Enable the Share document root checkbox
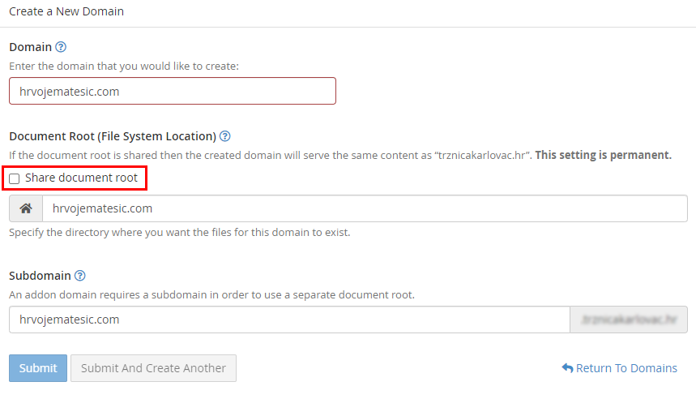Image resolution: width=696 pixels, height=399 pixels. (15, 178)
